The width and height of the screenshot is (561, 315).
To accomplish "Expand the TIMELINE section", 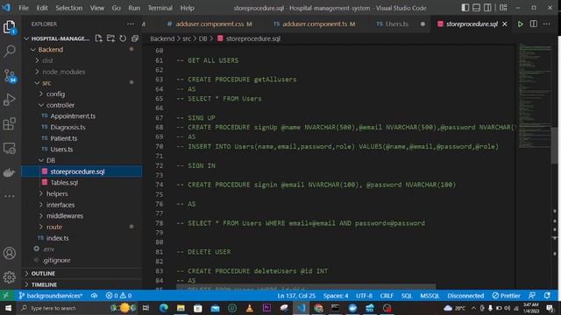I will point(44,284).
